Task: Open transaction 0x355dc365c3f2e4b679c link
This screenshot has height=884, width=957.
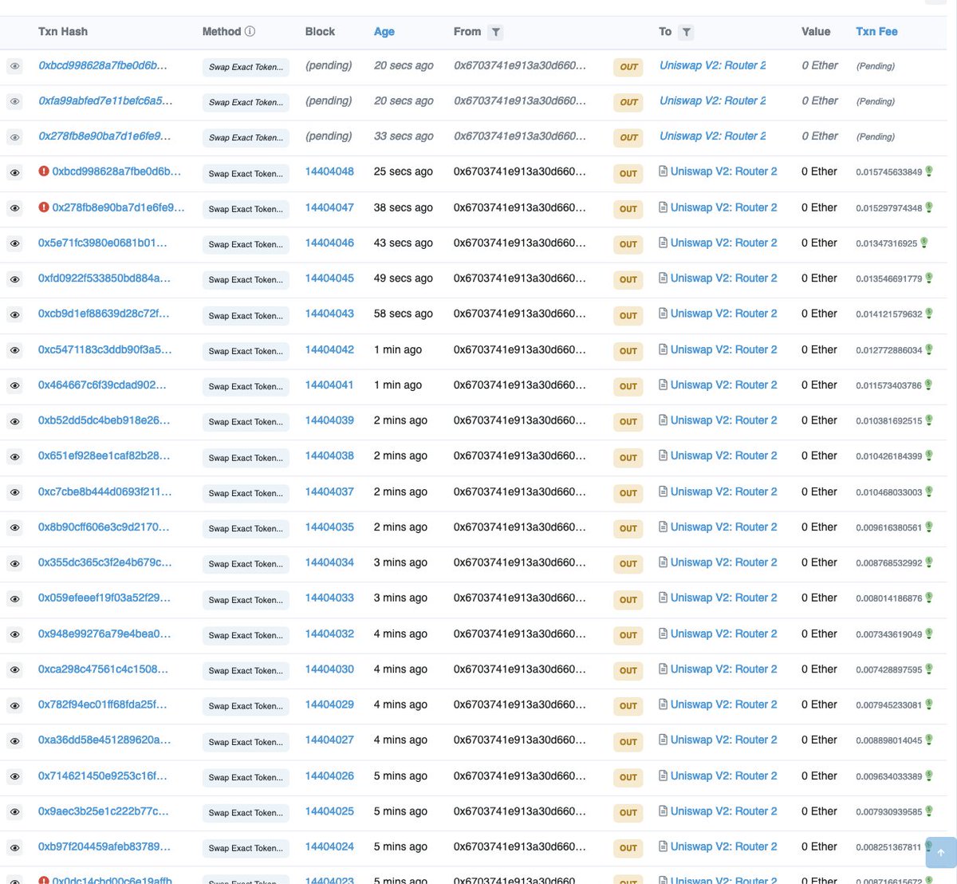Action: [105, 562]
